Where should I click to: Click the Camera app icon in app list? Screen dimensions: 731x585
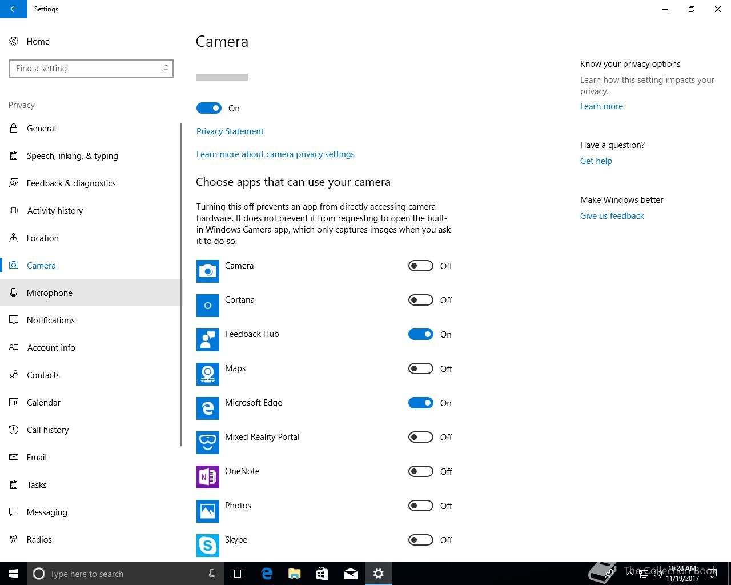208,271
